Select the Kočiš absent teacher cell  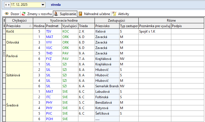(x=19, y=31)
